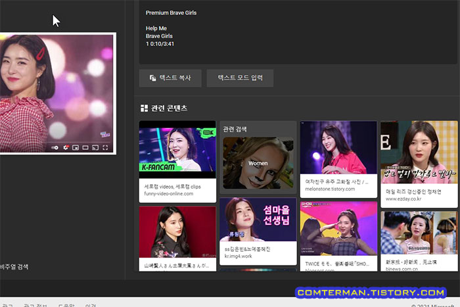Click the www.ezday.co.kr source link
Viewport: 460px width, 307px height.
pos(403,199)
